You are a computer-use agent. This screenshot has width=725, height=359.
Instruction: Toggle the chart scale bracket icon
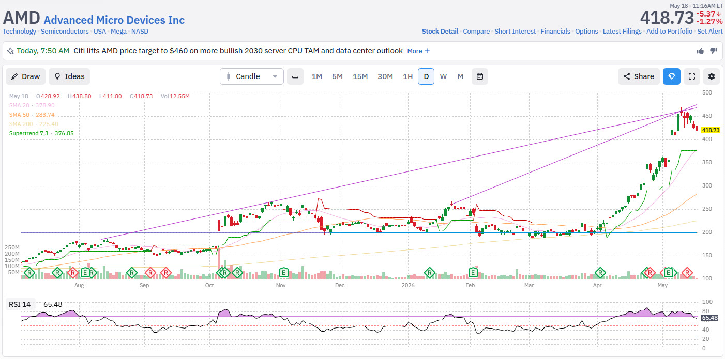click(x=295, y=76)
